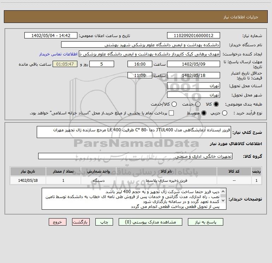Click the اطلاعات کالاهای مورد نیاز heading
Viewport: 272px width, 263px height.
(236, 144)
